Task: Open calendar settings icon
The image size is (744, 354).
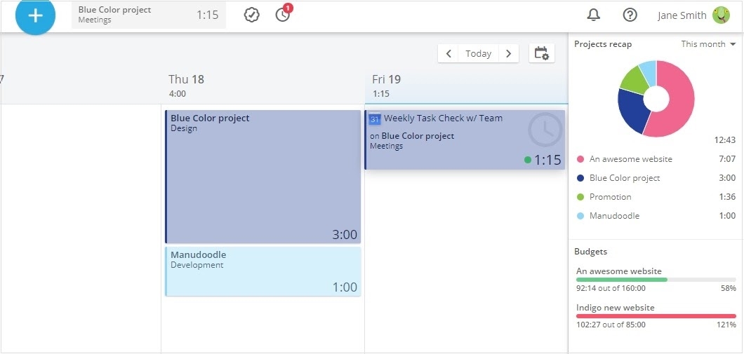Action: pyautogui.click(x=541, y=53)
